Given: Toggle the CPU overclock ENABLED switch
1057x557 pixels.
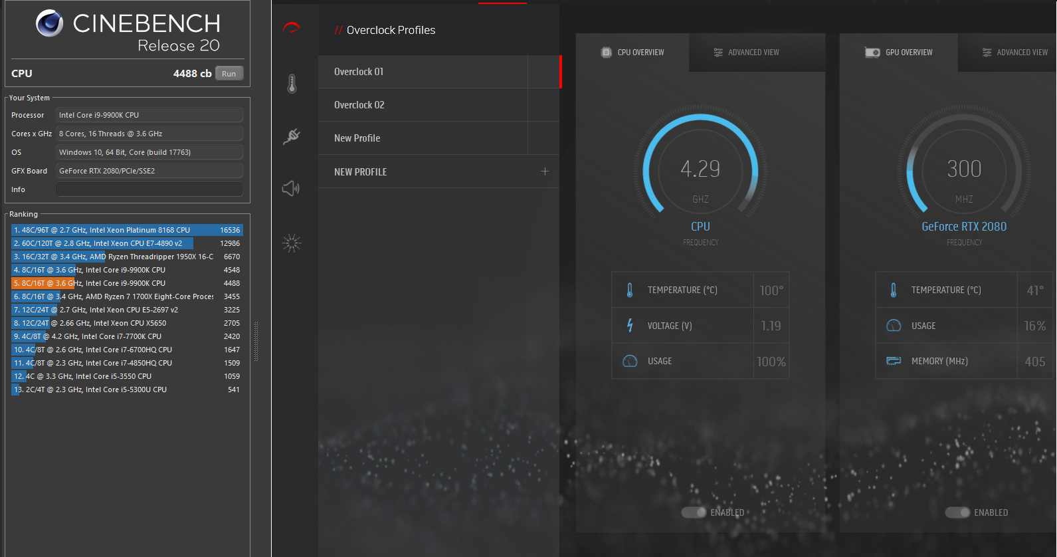Looking at the screenshot, I should coord(694,512).
